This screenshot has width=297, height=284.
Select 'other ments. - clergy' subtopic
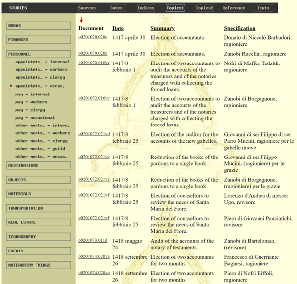[41, 141]
